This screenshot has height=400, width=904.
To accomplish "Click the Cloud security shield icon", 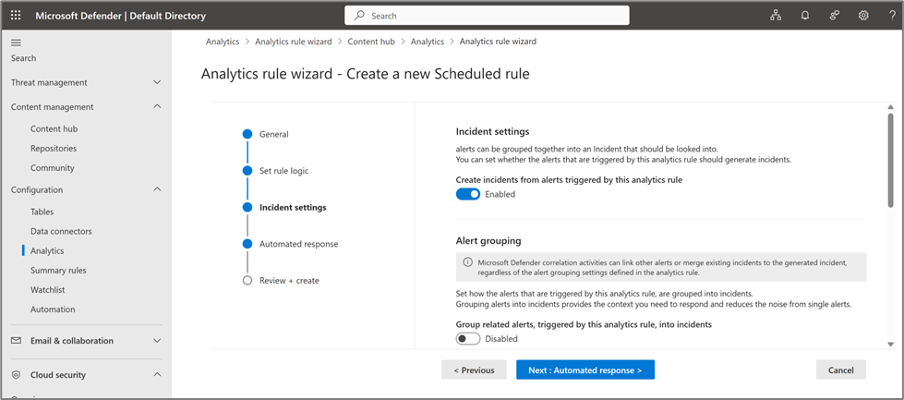I will coord(16,375).
